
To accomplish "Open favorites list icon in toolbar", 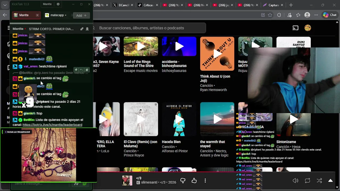I will (x=298, y=15).
